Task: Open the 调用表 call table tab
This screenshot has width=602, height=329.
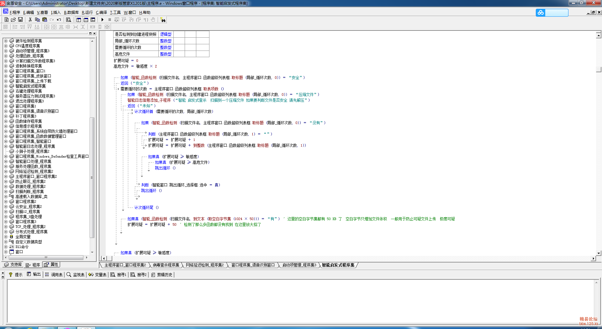Action: pyautogui.click(x=54, y=275)
